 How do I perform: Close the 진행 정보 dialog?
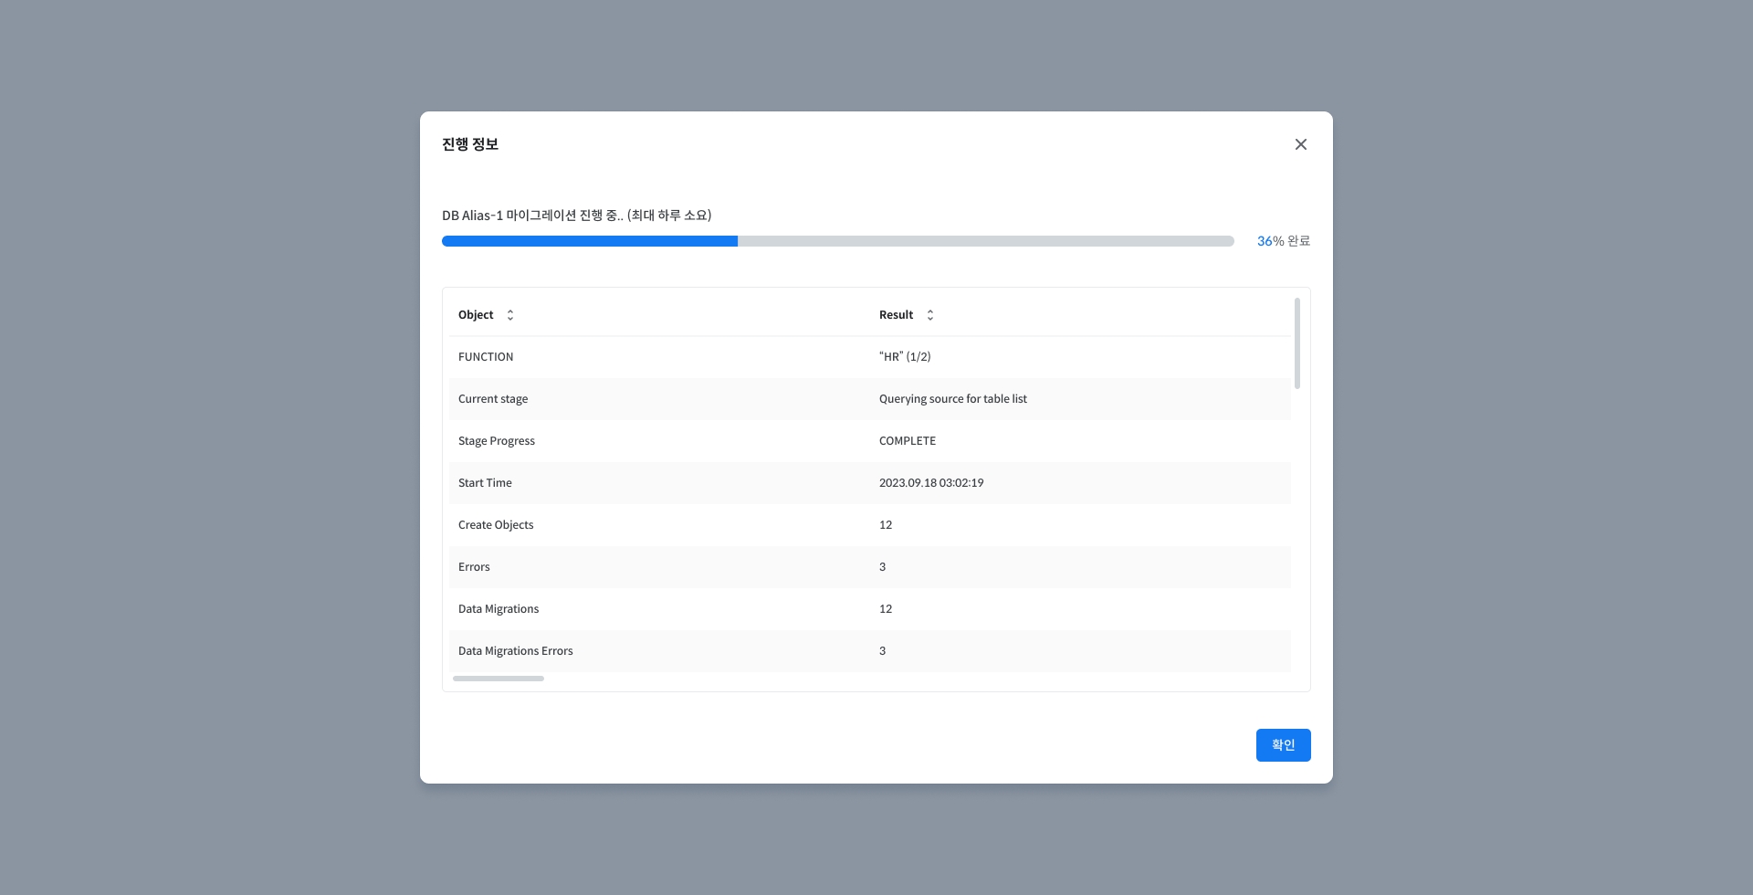[x=1301, y=144]
